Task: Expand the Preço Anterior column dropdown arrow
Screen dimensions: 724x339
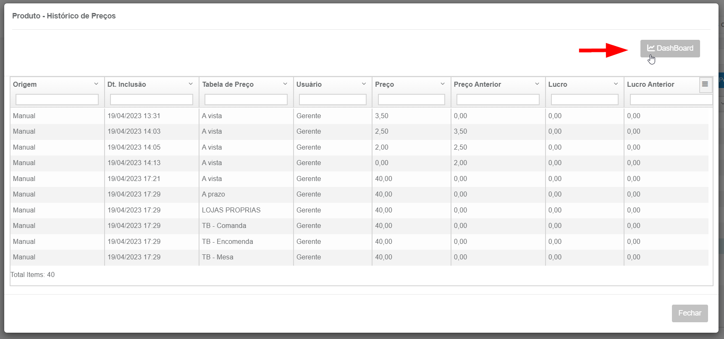Action: point(537,84)
